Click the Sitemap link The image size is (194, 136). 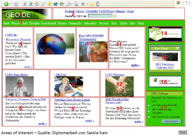120,11
